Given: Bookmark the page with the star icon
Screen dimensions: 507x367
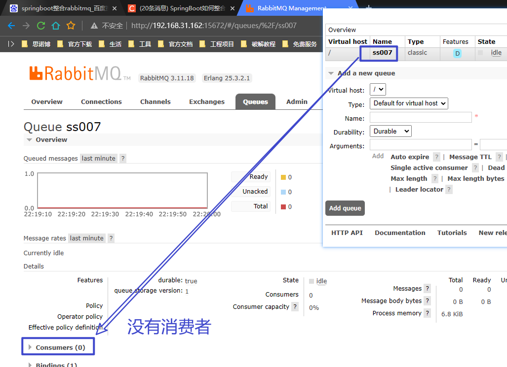Looking at the screenshot, I should pos(71,26).
